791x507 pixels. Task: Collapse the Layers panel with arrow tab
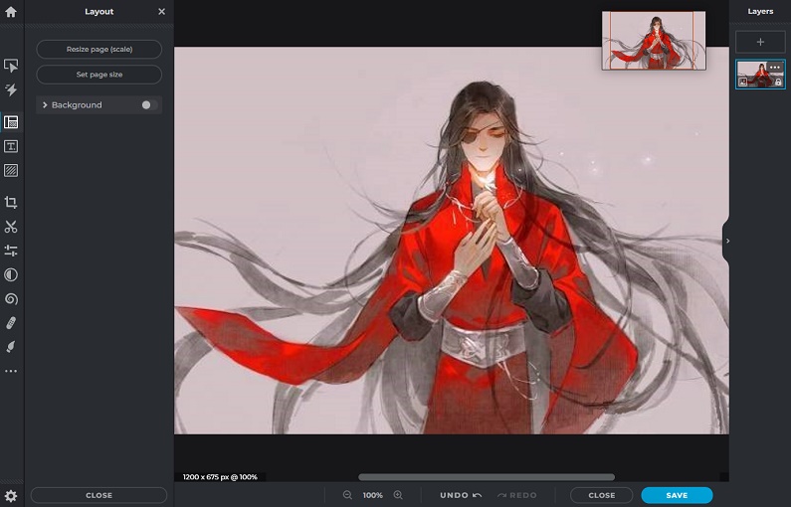point(726,241)
